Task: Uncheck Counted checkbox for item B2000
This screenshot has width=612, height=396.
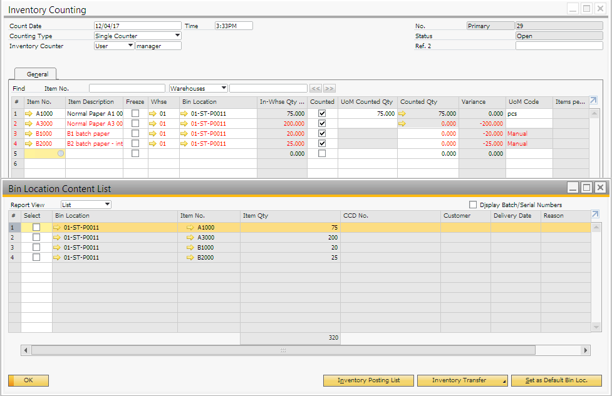Action: point(322,144)
